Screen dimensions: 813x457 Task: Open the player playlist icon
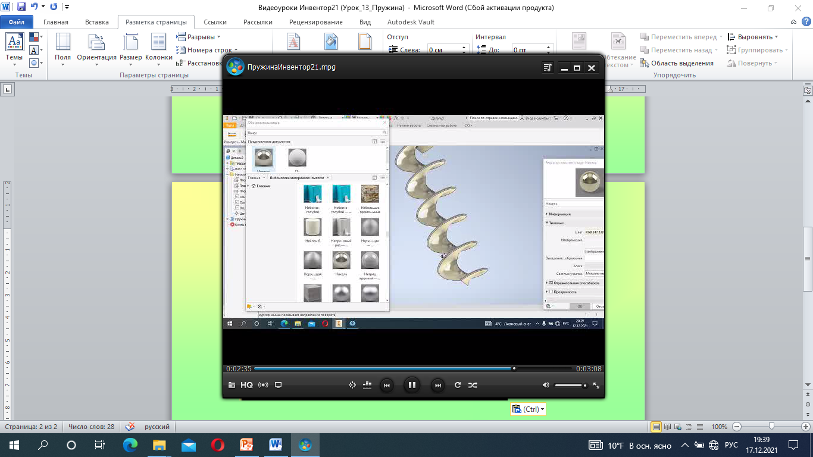(x=548, y=68)
